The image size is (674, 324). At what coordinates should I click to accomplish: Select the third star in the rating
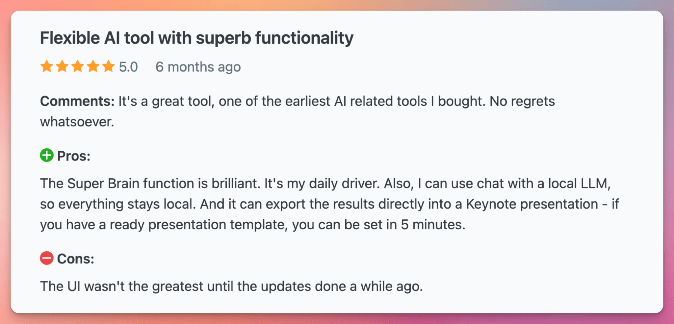[77, 66]
